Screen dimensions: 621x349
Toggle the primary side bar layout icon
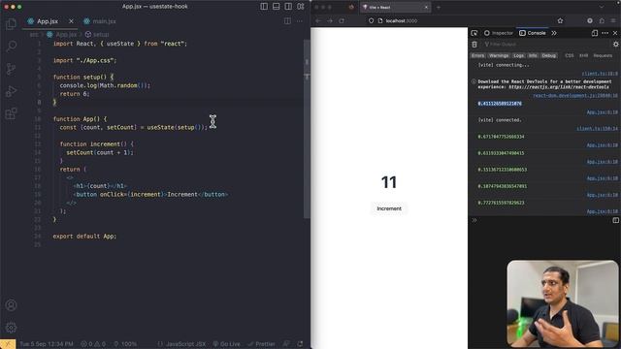pyautogui.click(x=264, y=7)
